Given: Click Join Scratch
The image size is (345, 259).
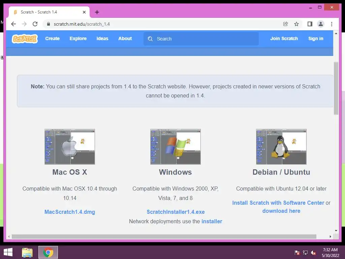Looking at the screenshot, I should pyautogui.click(x=284, y=38).
